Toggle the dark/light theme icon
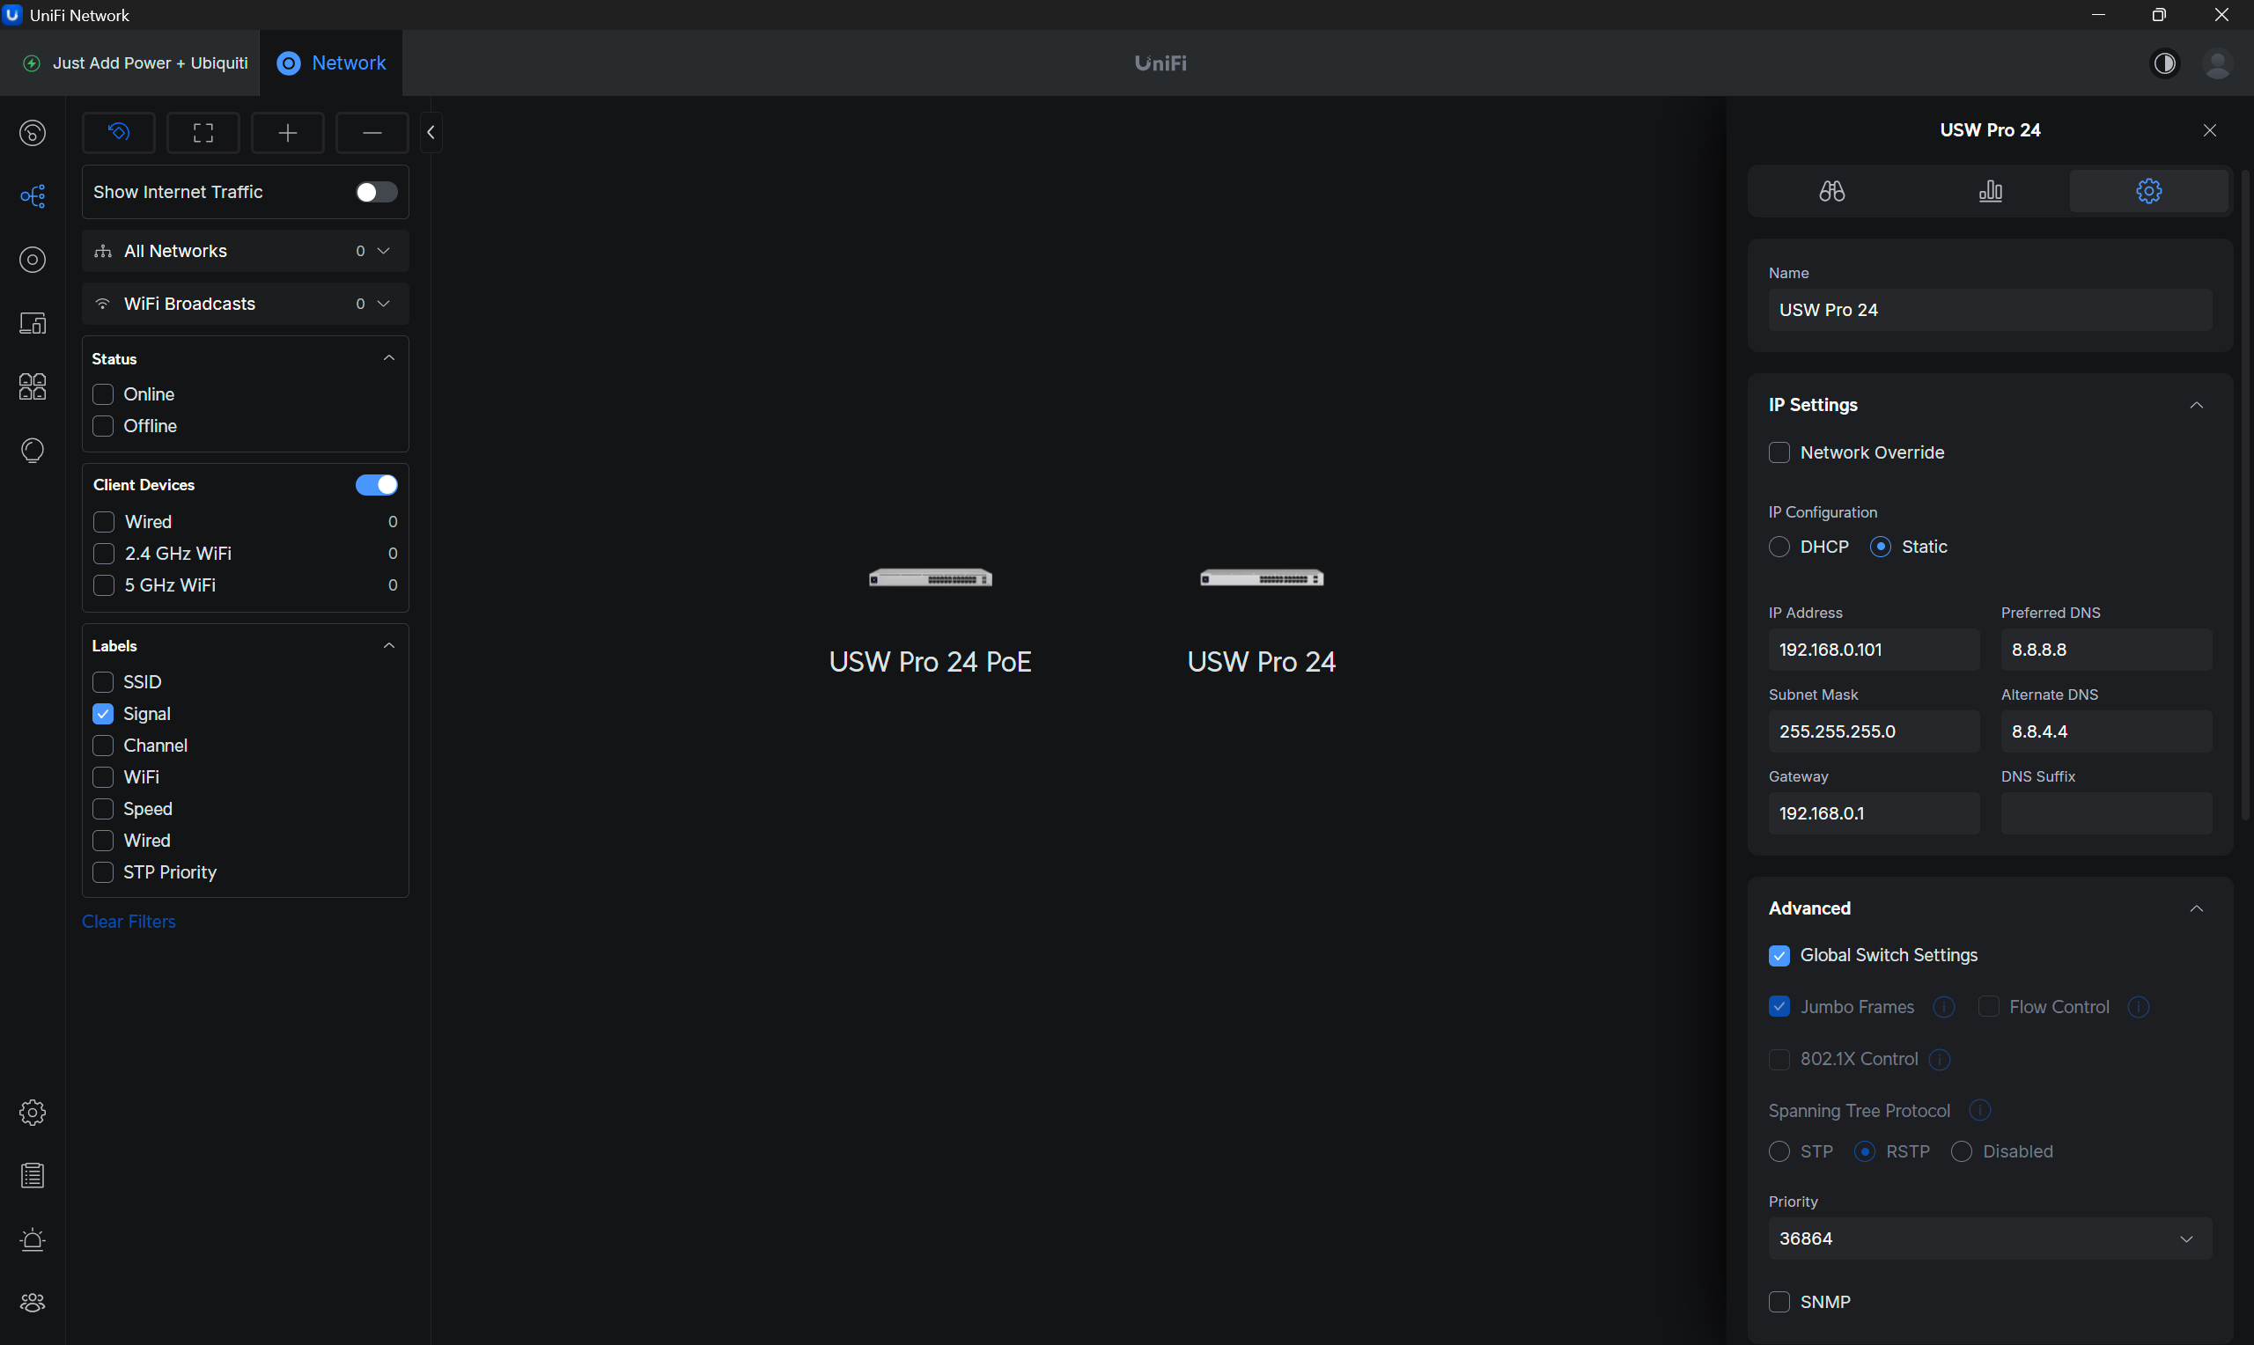Viewport: 2254px width, 1345px height. [x=2164, y=63]
